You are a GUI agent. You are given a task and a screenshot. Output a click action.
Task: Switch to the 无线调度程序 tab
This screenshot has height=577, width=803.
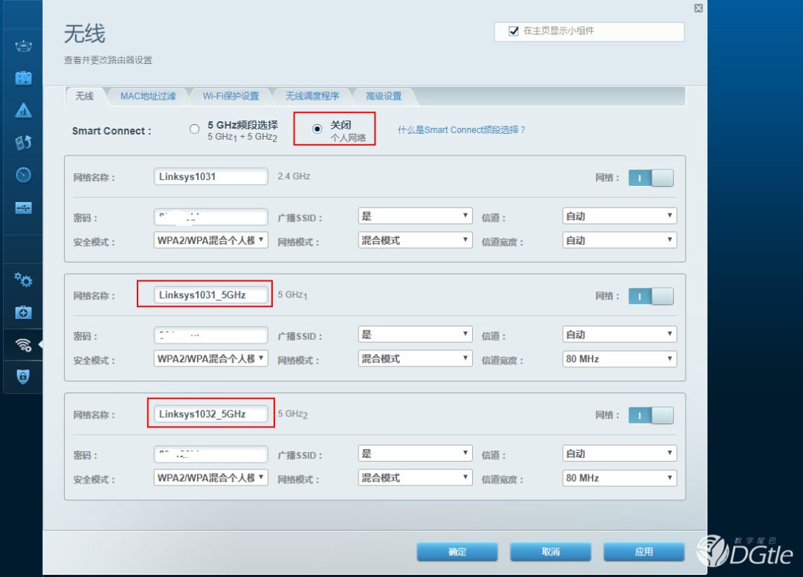312,96
